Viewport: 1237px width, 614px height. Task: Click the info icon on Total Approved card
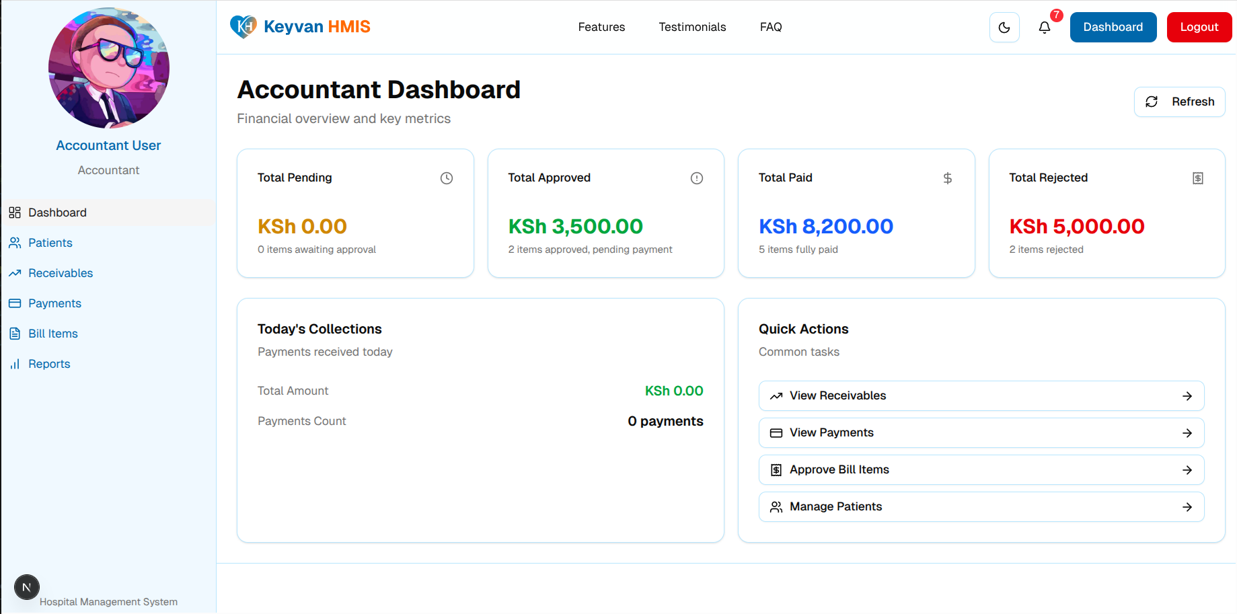(x=696, y=178)
